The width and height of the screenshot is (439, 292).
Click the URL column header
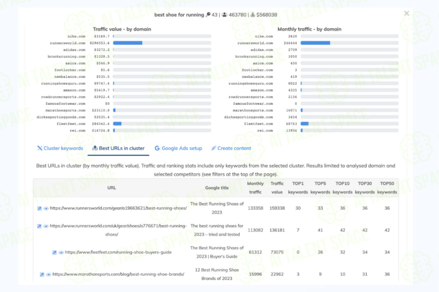(x=112, y=188)
